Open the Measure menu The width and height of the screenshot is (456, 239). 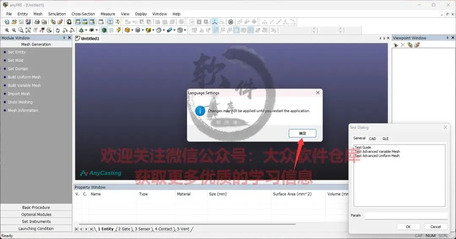pyautogui.click(x=108, y=14)
